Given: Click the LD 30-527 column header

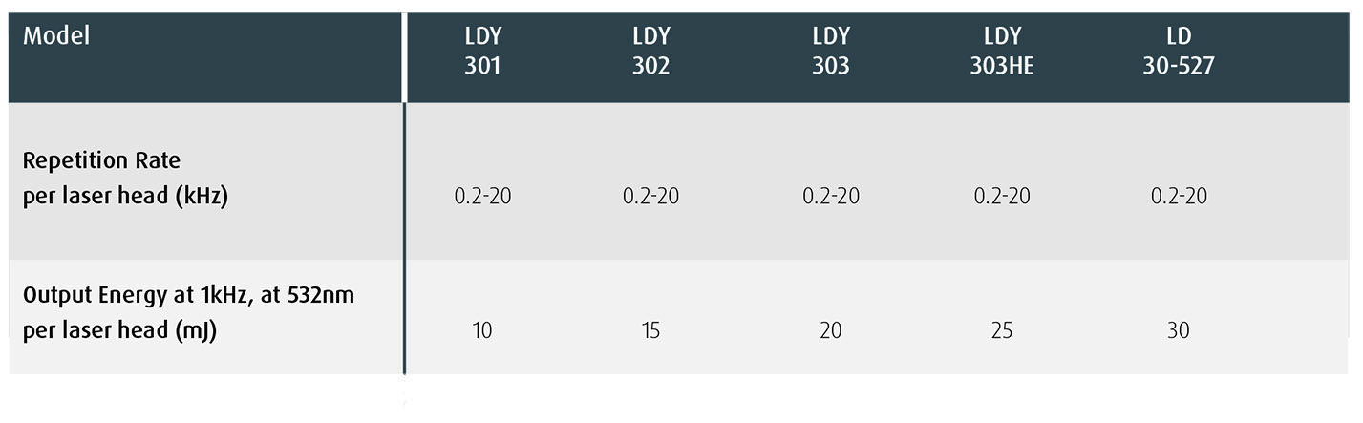Looking at the screenshot, I should 1179,52.
